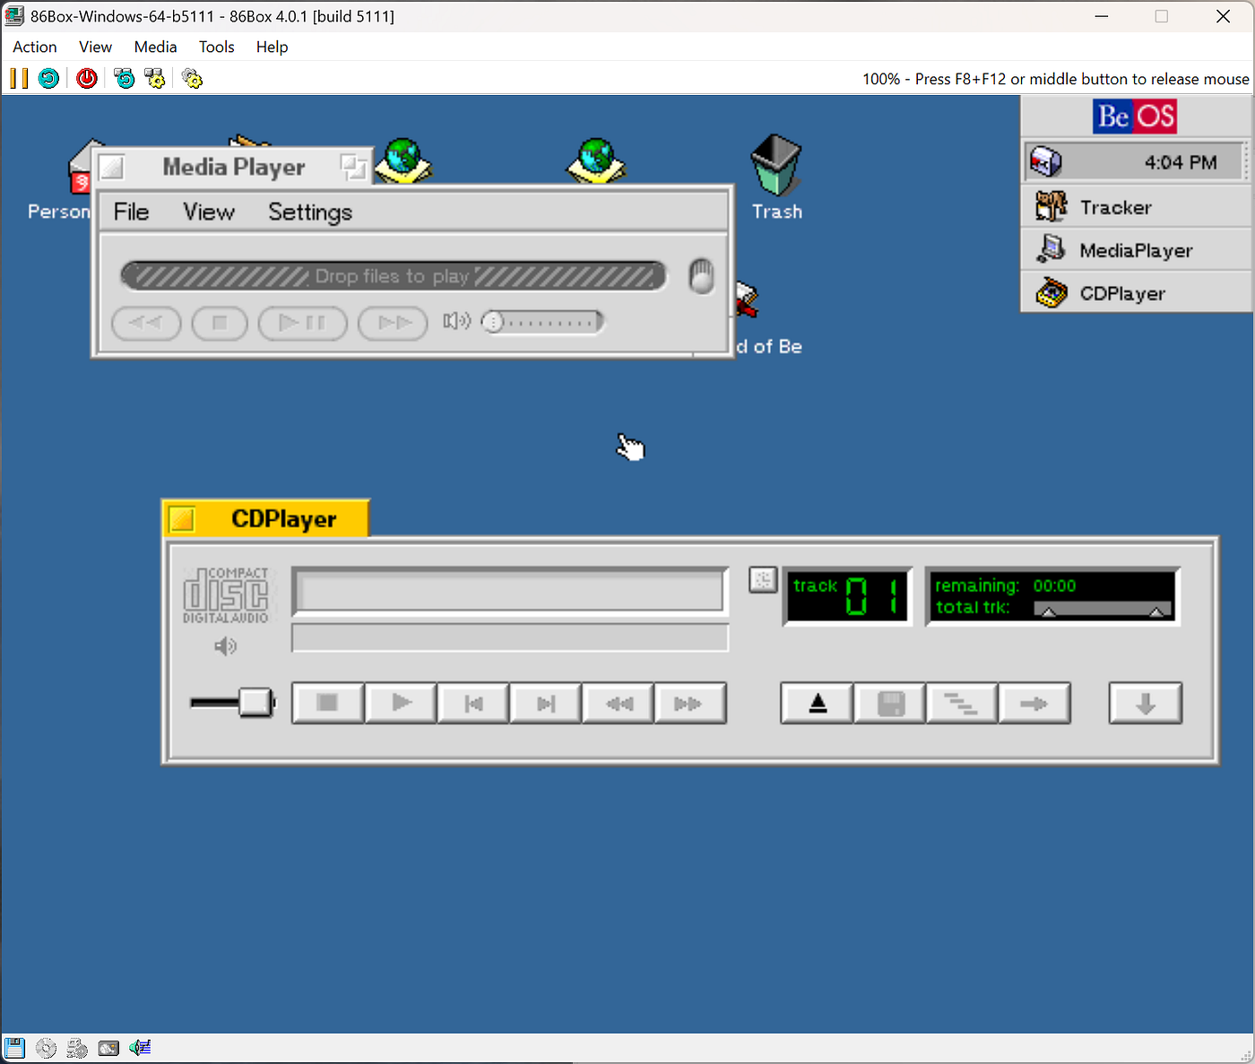Click the teal hard reset toolbar icon
This screenshot has width=1255, height=1064.
click(x=48, y=79)
